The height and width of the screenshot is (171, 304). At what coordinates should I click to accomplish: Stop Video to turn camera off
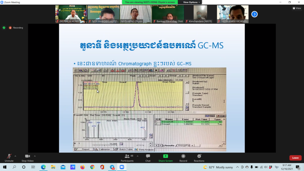click(x=27, y=157)
